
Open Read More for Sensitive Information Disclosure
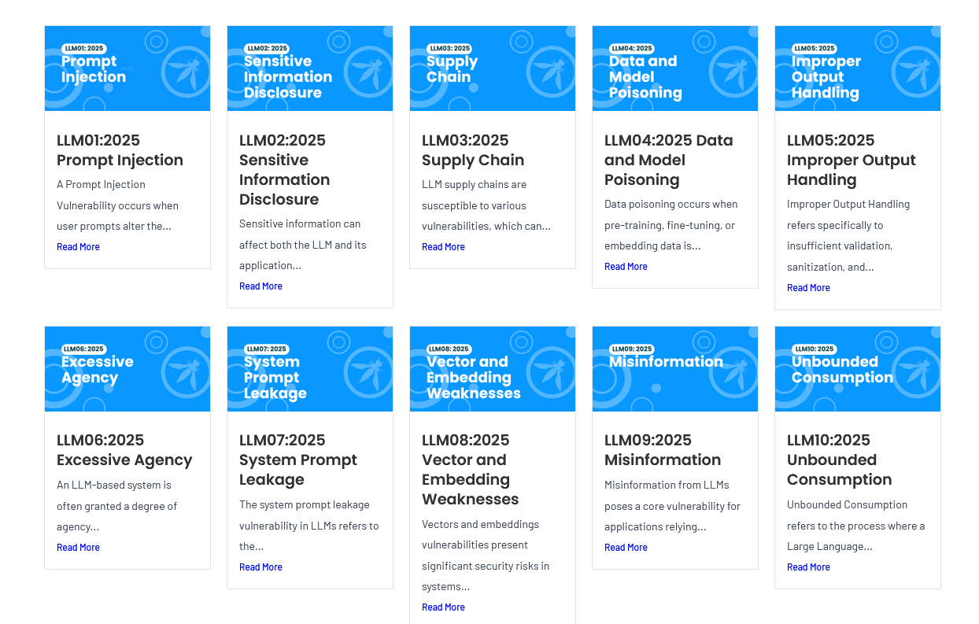point(260,286)
